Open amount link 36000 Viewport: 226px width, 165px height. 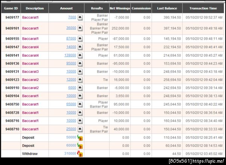click(71, 28)
